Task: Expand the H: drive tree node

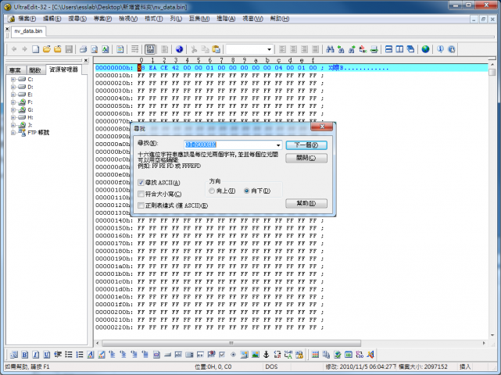Action: (13, 117)
